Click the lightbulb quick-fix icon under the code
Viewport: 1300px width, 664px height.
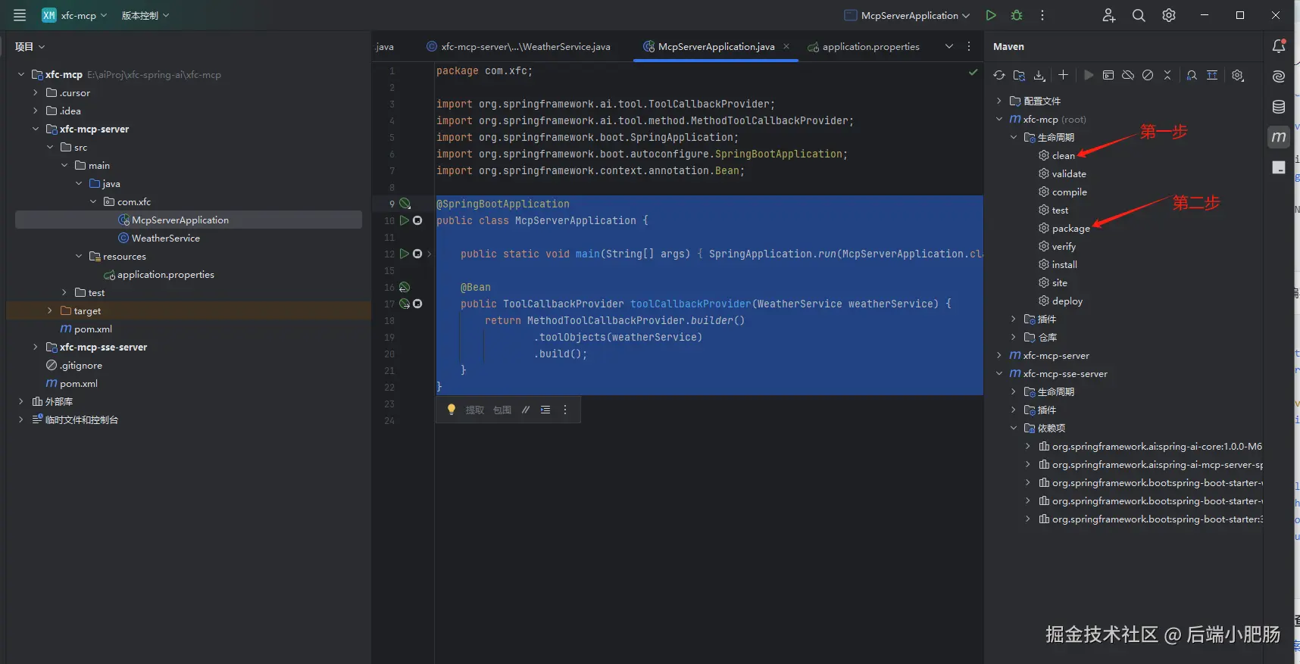click(452, 410)
